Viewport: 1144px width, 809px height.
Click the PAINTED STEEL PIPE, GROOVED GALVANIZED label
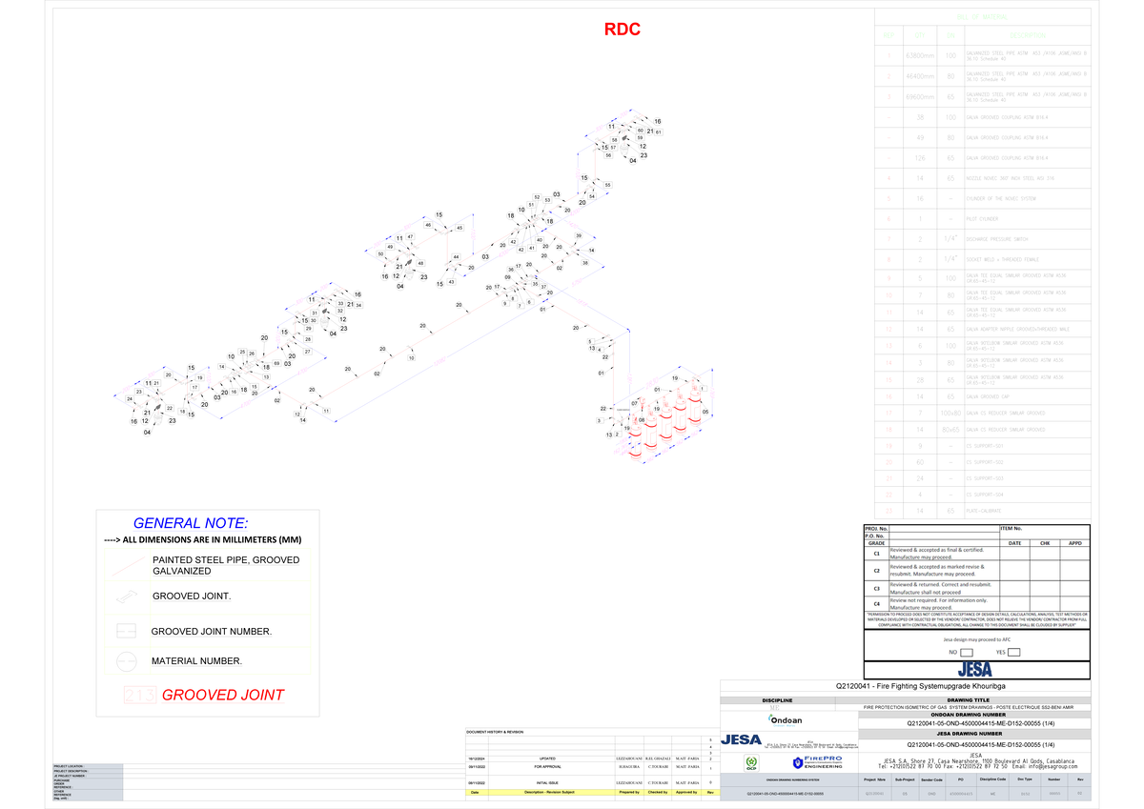pos(226,565)
